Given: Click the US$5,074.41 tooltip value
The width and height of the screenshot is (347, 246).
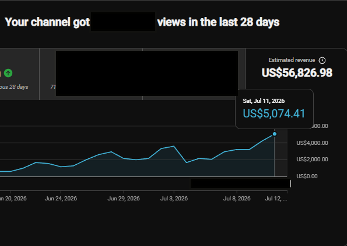Looking at the screenshot, I should tap(274, 113).
